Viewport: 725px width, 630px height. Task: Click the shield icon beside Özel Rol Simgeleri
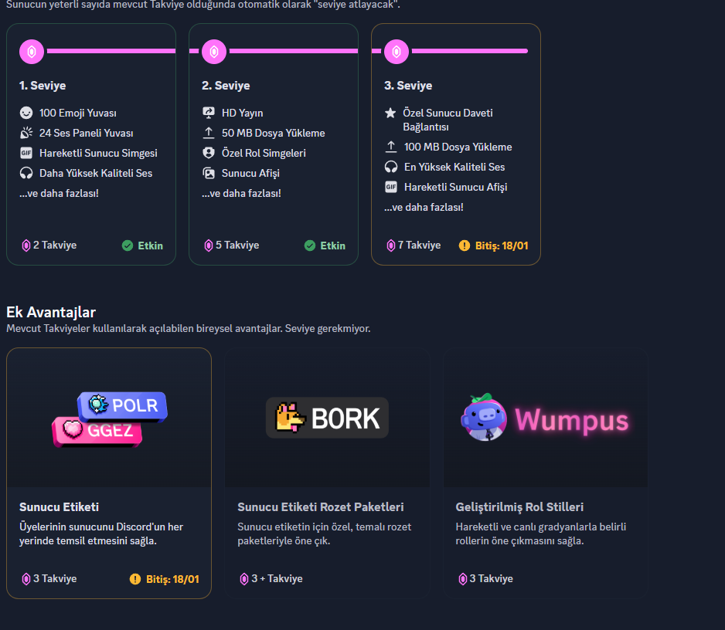pos(209,153)
